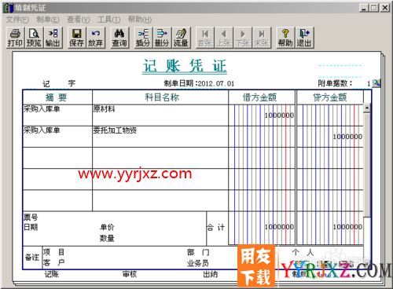Click first row 采购入库单 summary cell
393x289 pixels.
[x=57, y=115]
